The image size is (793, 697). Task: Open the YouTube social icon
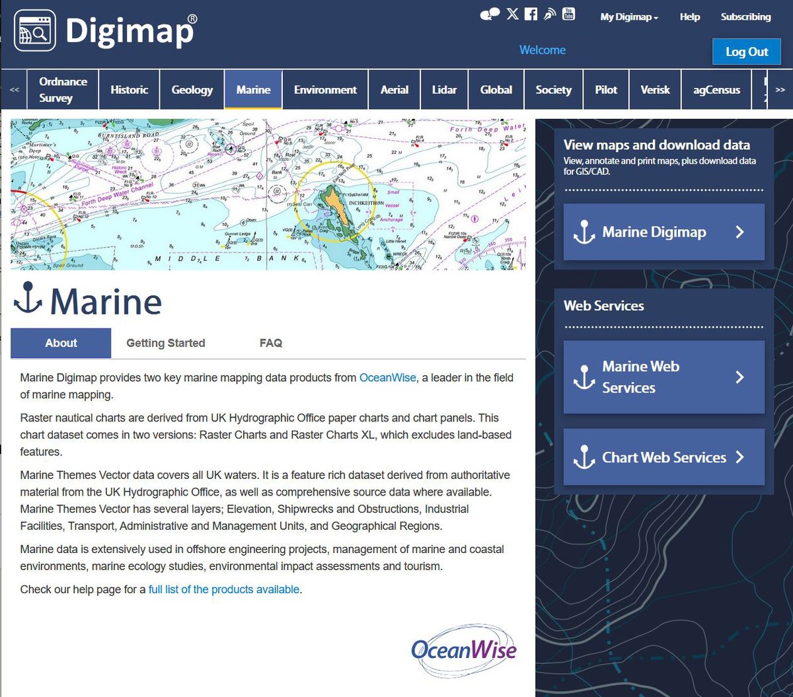point(568,14)
